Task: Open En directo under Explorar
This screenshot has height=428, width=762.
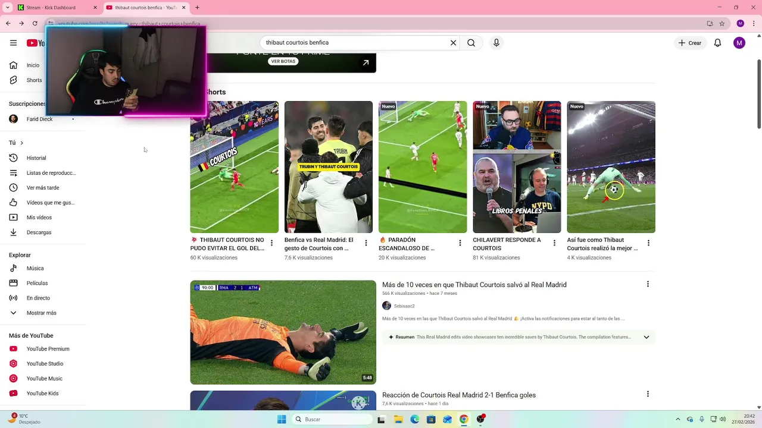Action: (x=38, y=298)
